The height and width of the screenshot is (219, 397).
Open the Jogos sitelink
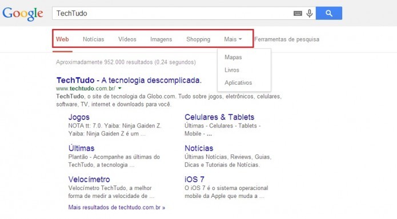click(79, 117)
